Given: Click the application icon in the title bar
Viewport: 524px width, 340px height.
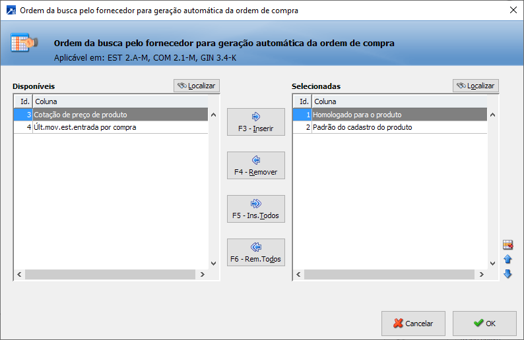Looking at the screenshot, I should (x=11, y=11).
